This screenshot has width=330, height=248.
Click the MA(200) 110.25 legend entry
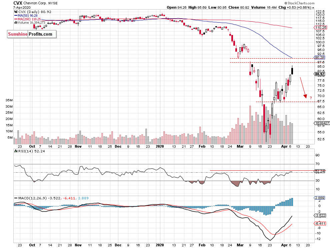tap(28, 19)
